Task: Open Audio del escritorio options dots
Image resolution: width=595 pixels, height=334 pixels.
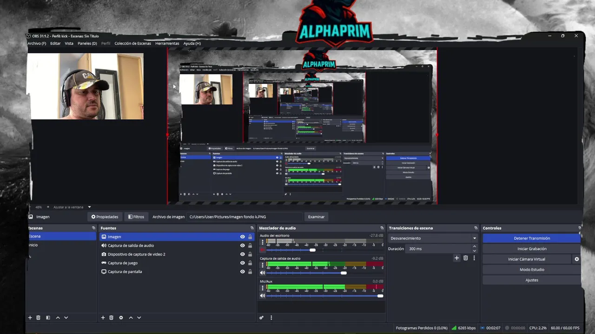Action: tap(262, 243)
